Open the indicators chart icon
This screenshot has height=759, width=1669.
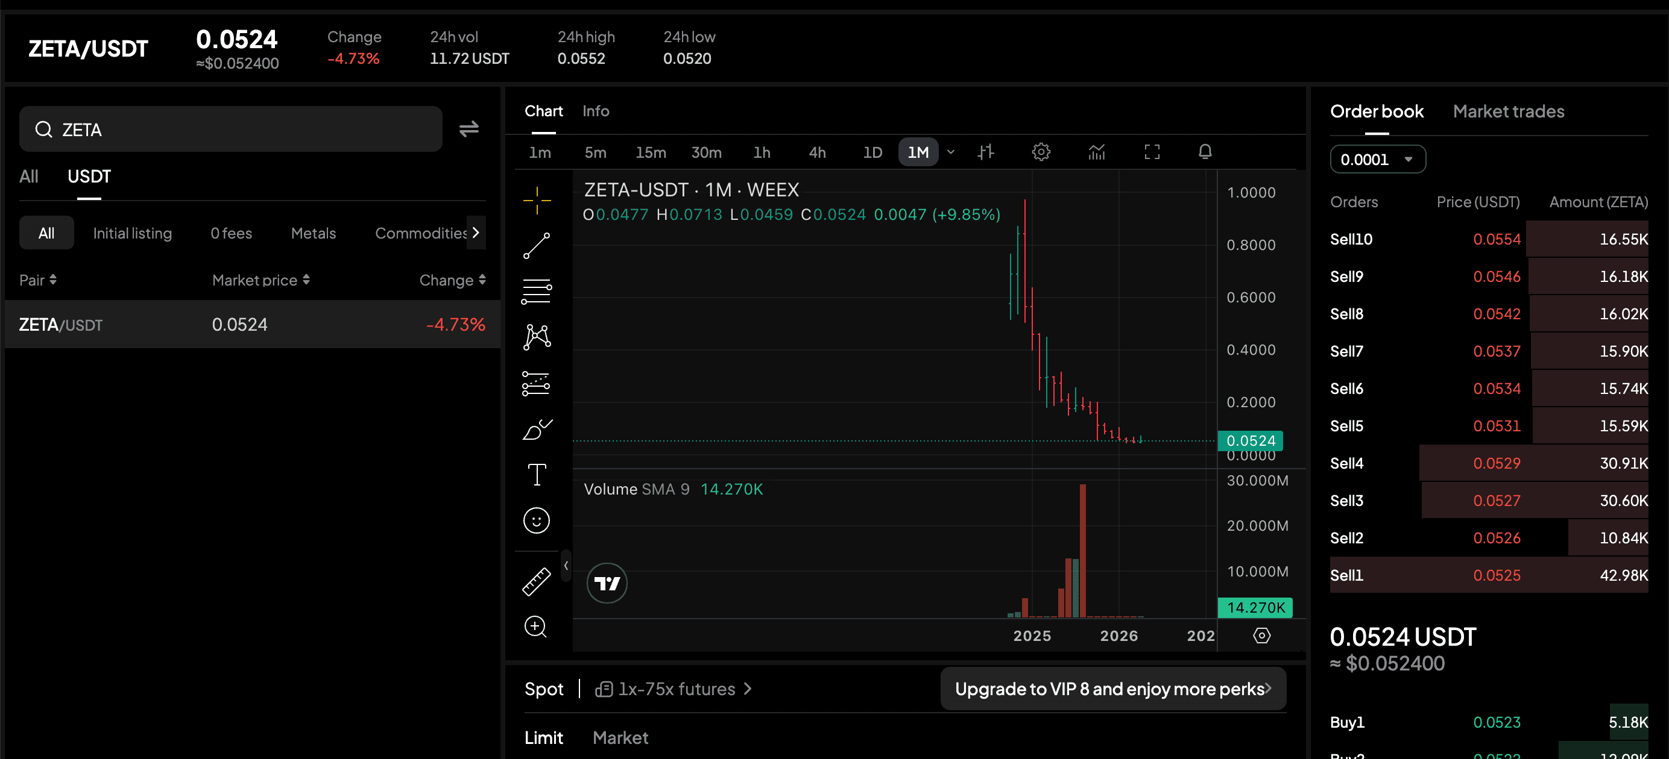[x=1096, y=152]
